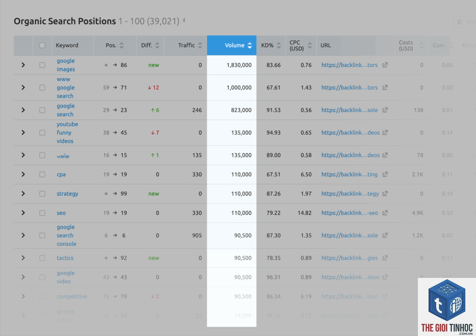Sort by Pos. column arrows
The width and height of the screenshot is (476, 336).
(x=121, y=45)
